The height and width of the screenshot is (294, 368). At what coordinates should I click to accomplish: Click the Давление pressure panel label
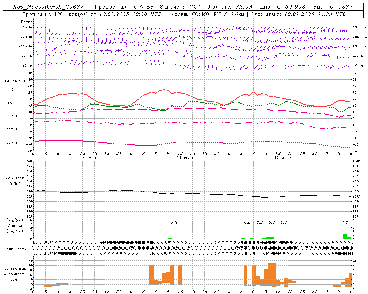coord(15,177)
